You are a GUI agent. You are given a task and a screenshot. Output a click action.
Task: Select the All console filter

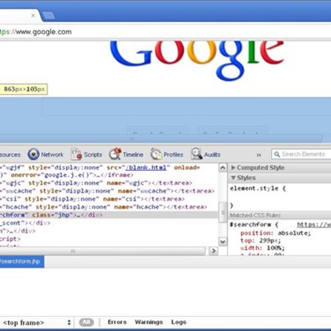tap(86, 322)
